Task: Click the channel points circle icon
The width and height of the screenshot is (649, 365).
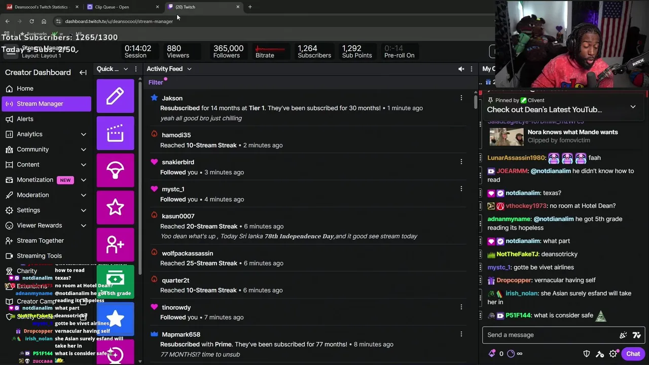Action: [511, 354]
